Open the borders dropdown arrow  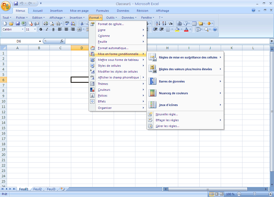[172, 29]
